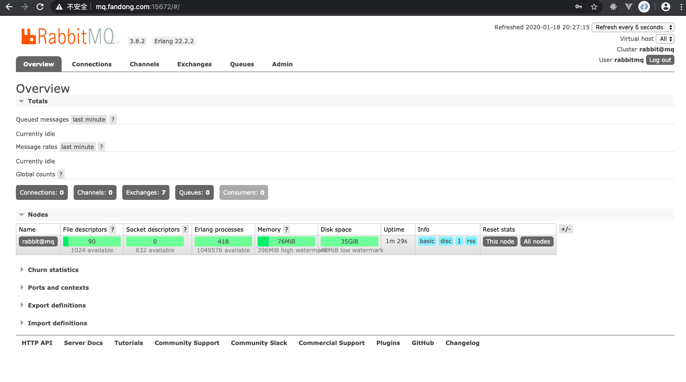
Task: Open the Vue devtools extension icon
Action: pyautogui.click(x=628, y=7)
